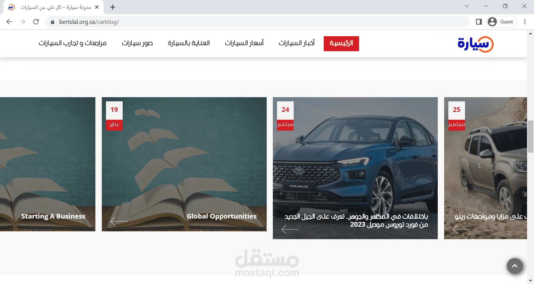The width and height of the screenshot is (534, 284).
Task: Open the Renault specifications article title
Action: (491, 216)
